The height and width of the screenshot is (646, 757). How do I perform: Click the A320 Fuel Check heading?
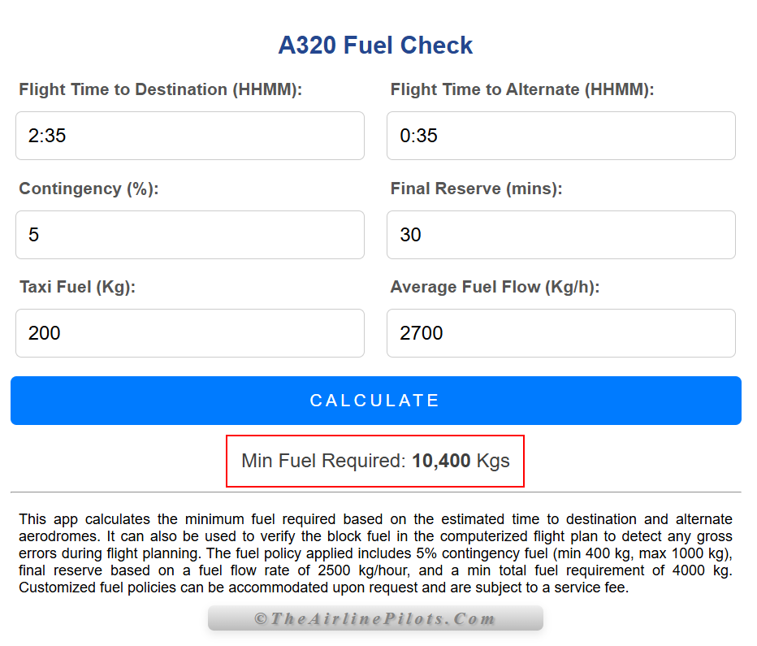(375, 46)
